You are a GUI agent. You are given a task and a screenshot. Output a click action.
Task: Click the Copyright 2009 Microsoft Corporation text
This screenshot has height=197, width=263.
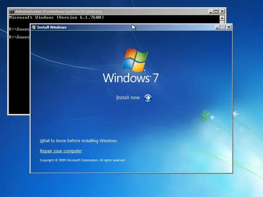[83, 160]
